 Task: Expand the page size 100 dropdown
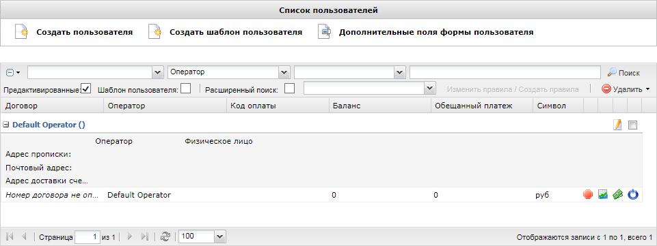point(220,236)
